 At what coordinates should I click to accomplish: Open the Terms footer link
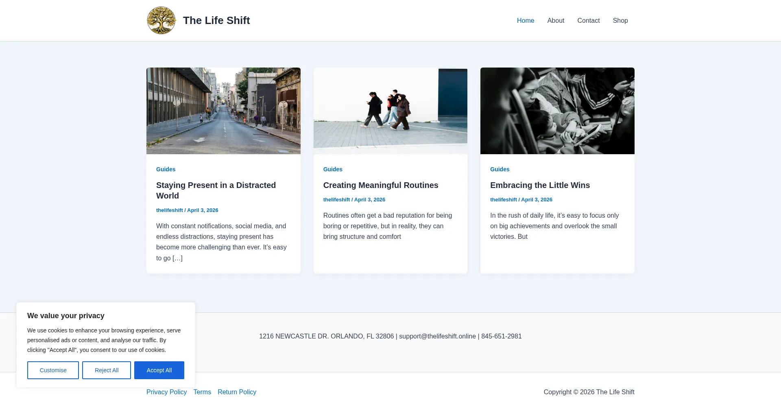pos(202,392)
